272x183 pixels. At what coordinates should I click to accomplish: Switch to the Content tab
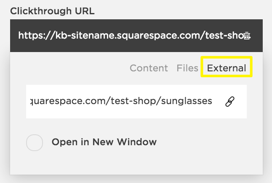coord(149,68)
